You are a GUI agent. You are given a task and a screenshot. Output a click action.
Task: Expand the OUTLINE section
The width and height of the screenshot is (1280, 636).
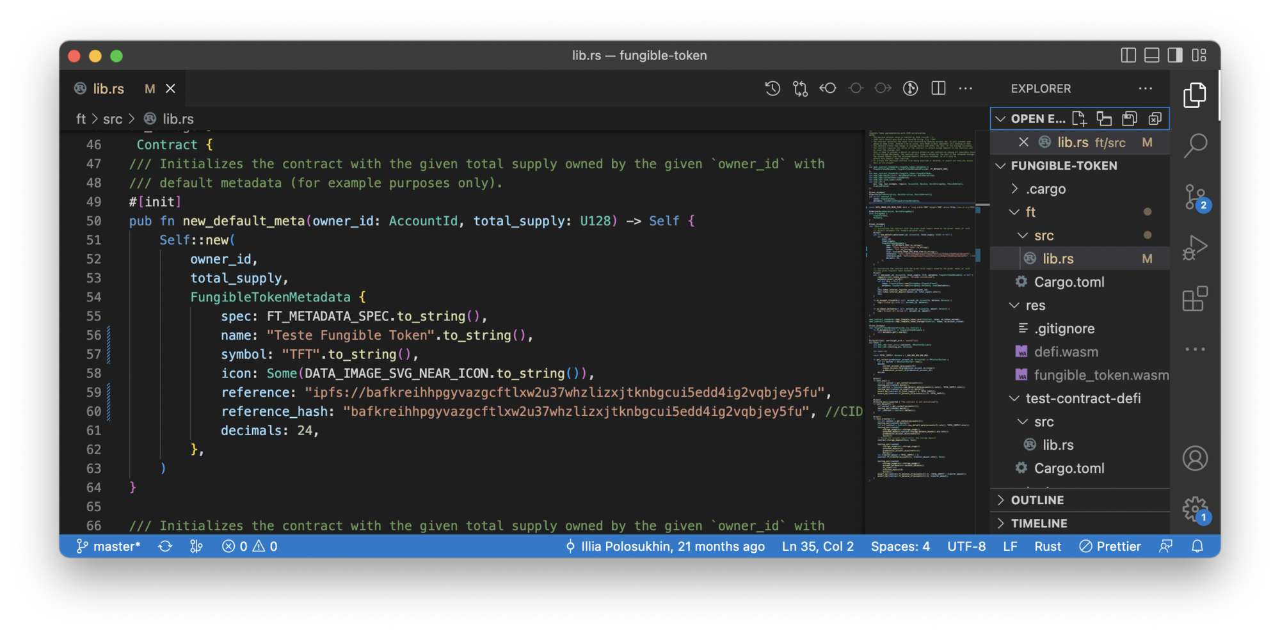[x=1037, y=500]
